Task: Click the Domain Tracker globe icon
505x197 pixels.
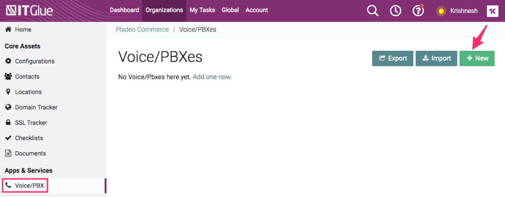Action: tap(8, 107)
